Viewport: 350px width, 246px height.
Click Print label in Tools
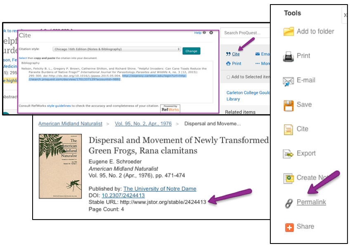(303, 56)
